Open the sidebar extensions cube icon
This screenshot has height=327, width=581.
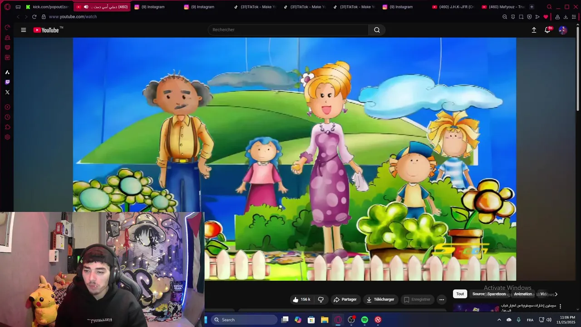click(7, 127)
